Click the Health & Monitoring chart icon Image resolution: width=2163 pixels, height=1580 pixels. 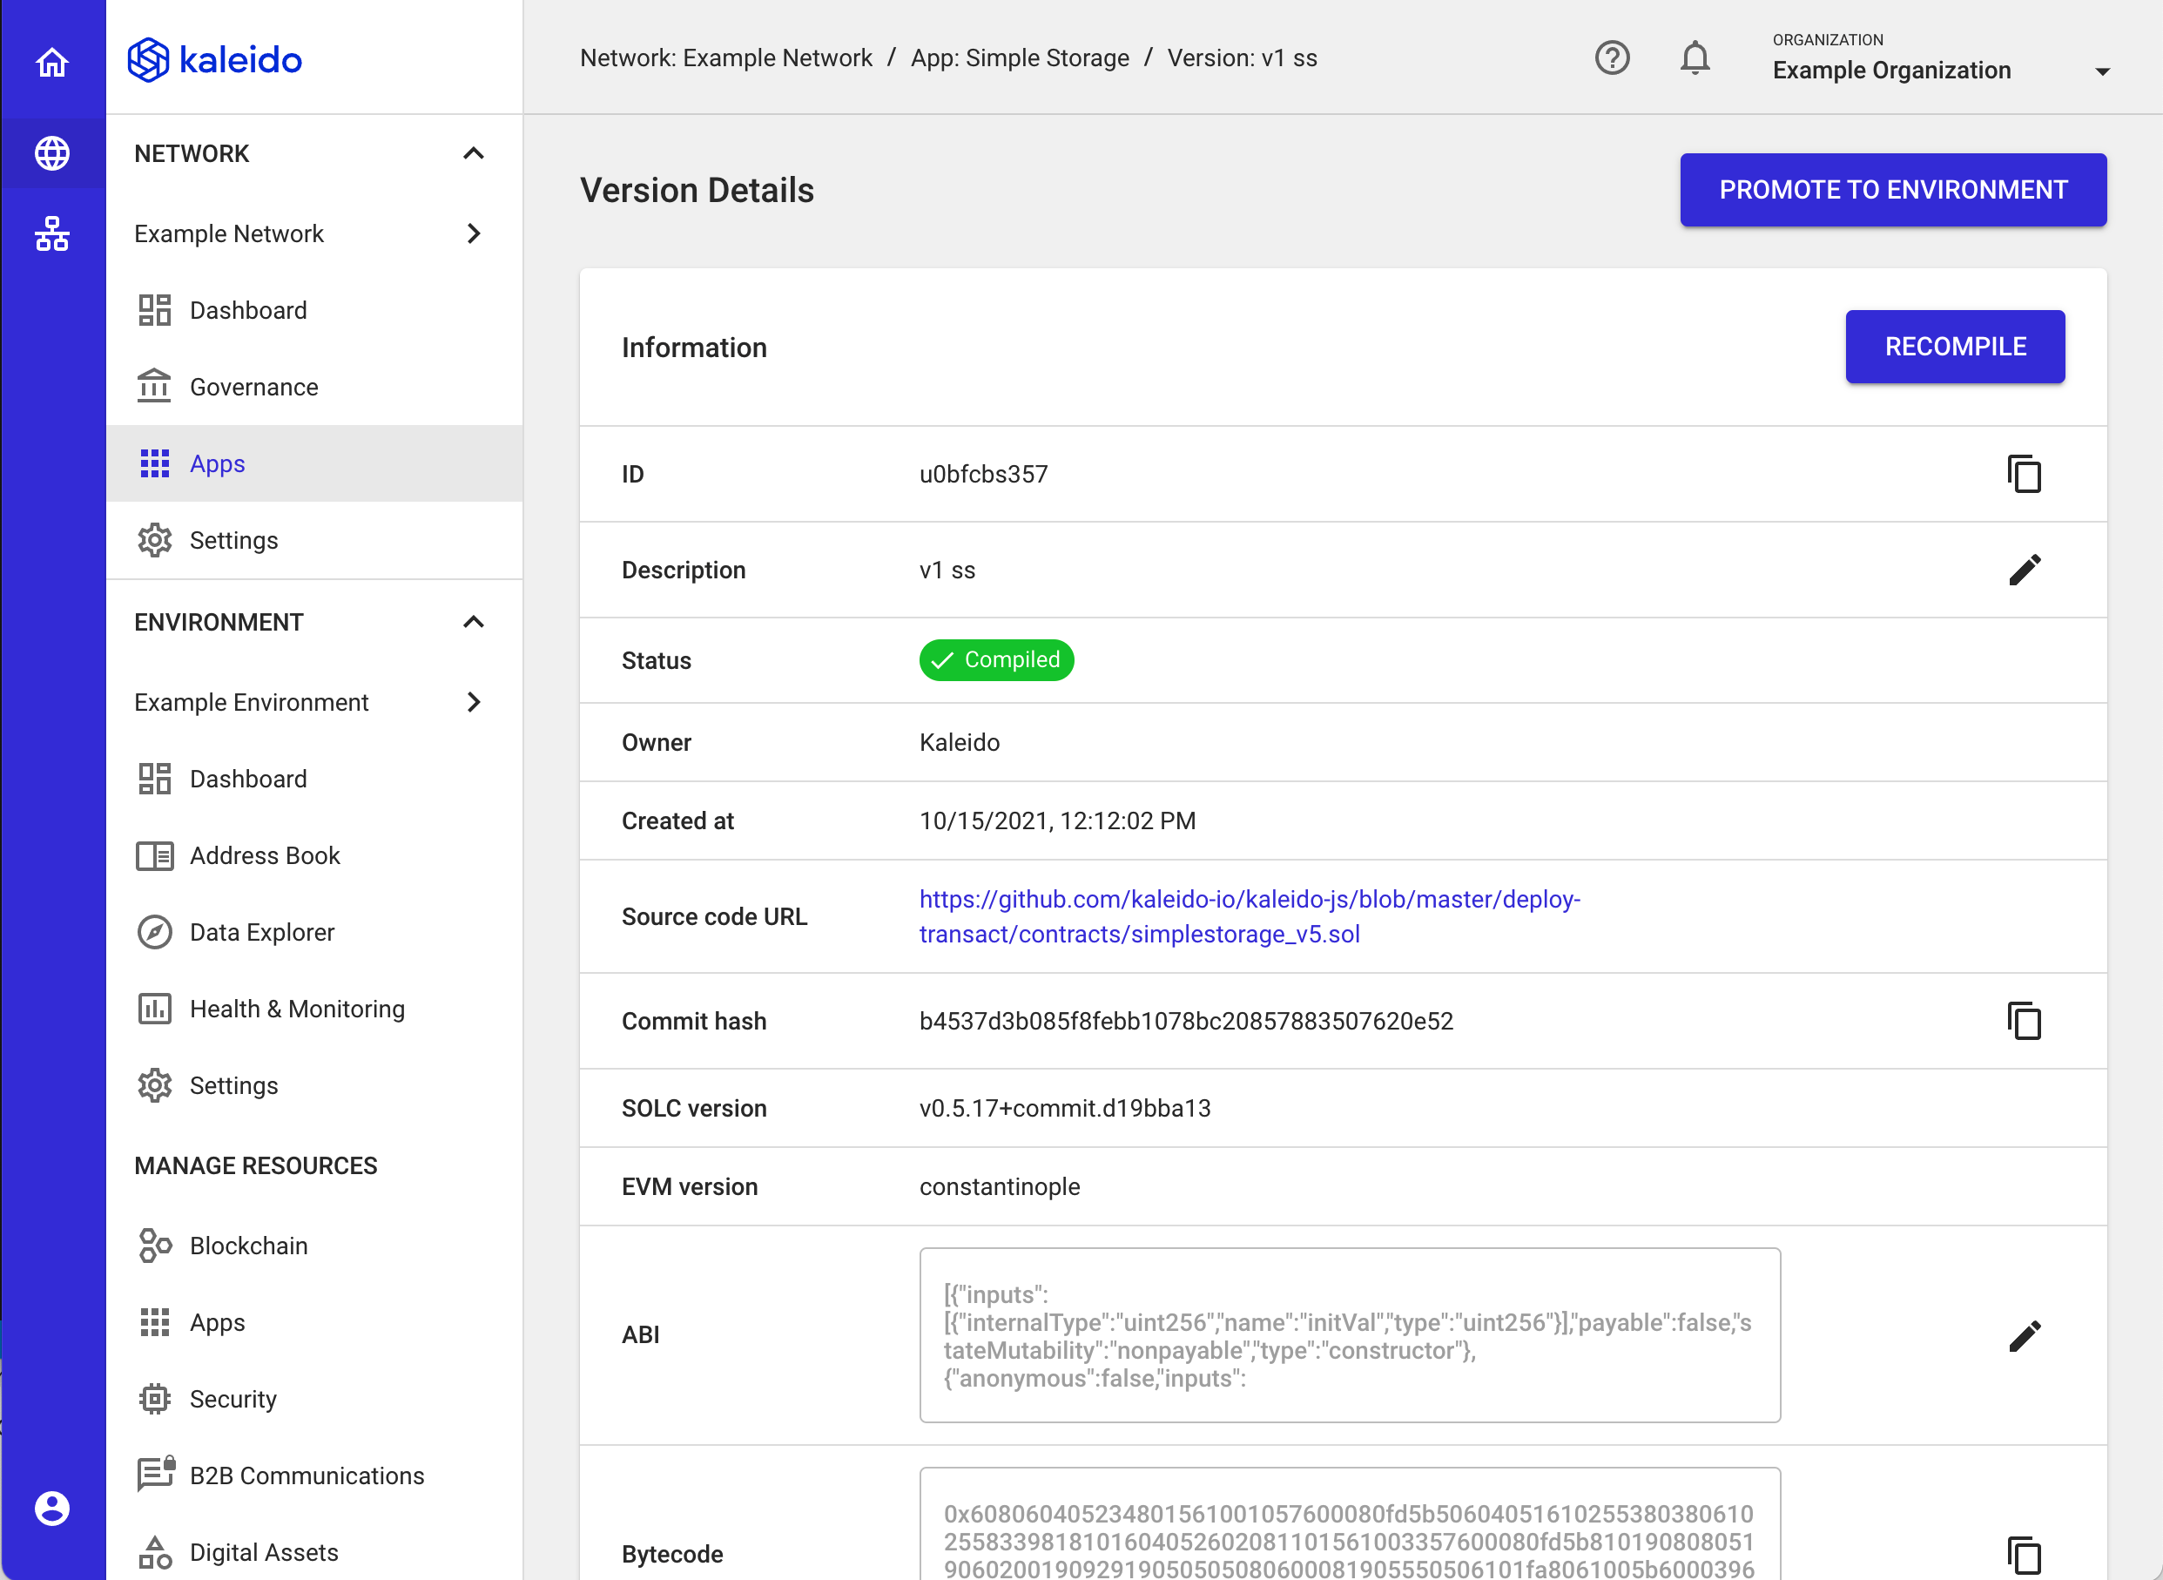tap(154, 1008)
